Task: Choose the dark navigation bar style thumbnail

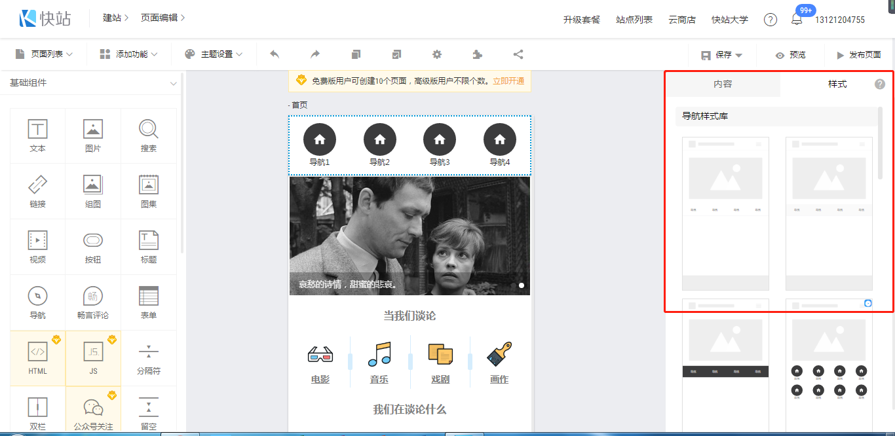Action: (x=725, y=363)
